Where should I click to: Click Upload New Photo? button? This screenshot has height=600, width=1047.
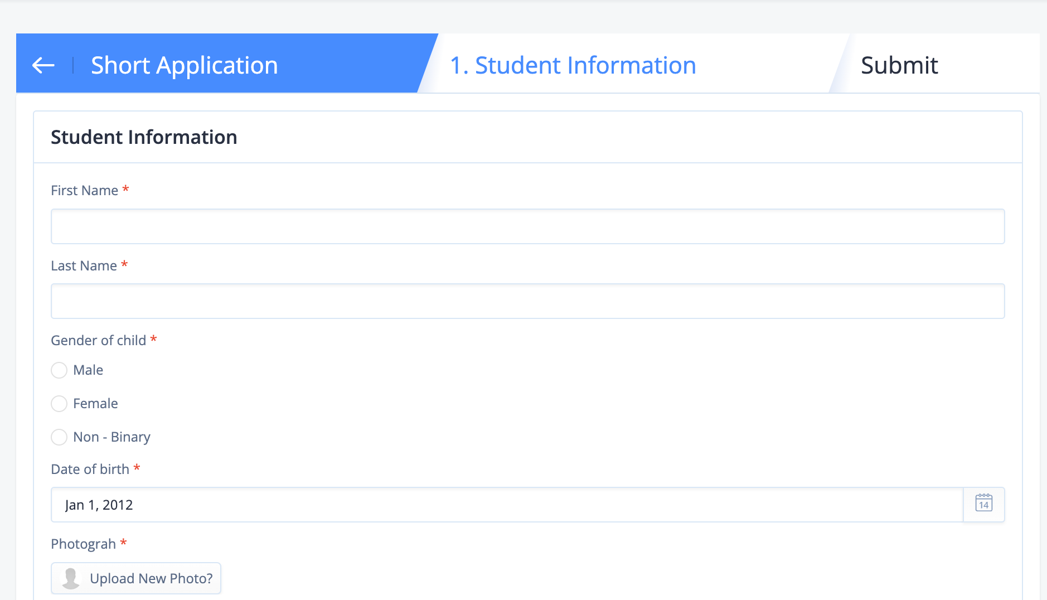click(136, 578)
